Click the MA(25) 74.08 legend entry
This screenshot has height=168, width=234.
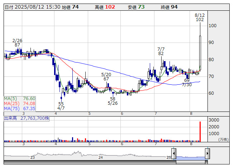pyautogui.click(x=20, y=103)
